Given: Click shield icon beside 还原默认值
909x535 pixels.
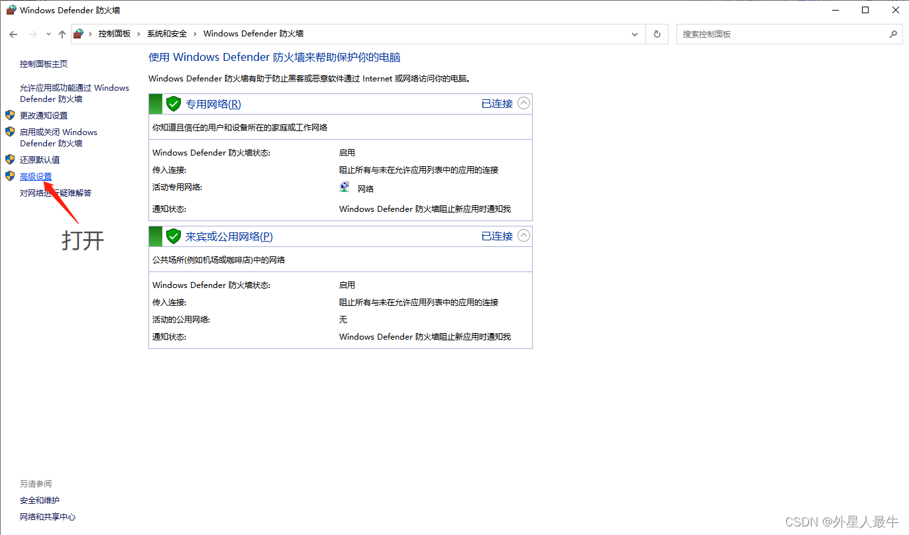Looking at the screenshot, I should (10, 160).
